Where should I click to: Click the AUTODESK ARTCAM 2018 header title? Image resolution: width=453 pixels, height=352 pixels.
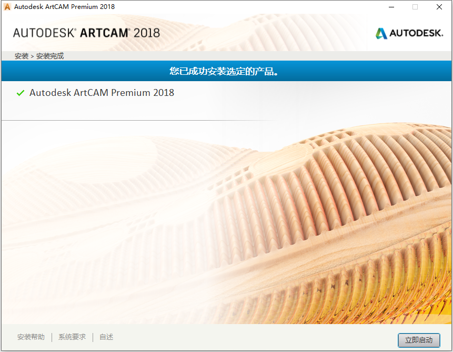[x=86, y=33]
